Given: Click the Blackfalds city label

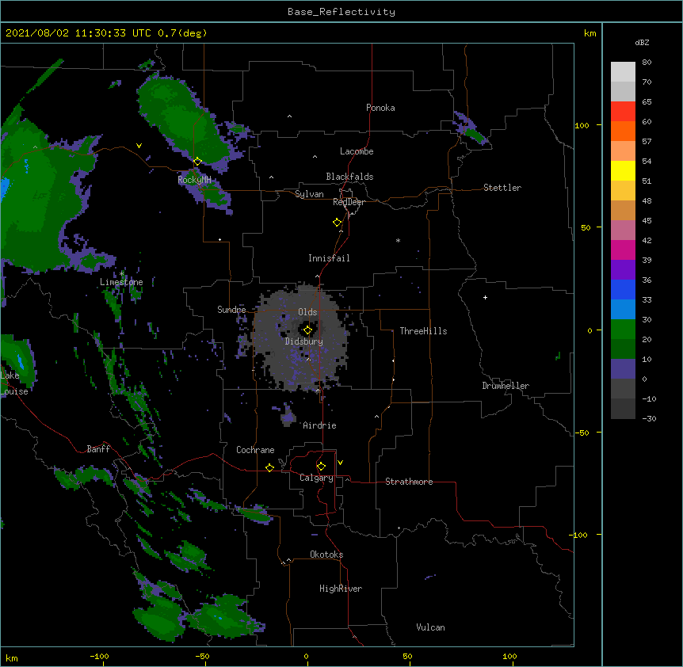Looking at the screenshot, I should coord(349,177).
